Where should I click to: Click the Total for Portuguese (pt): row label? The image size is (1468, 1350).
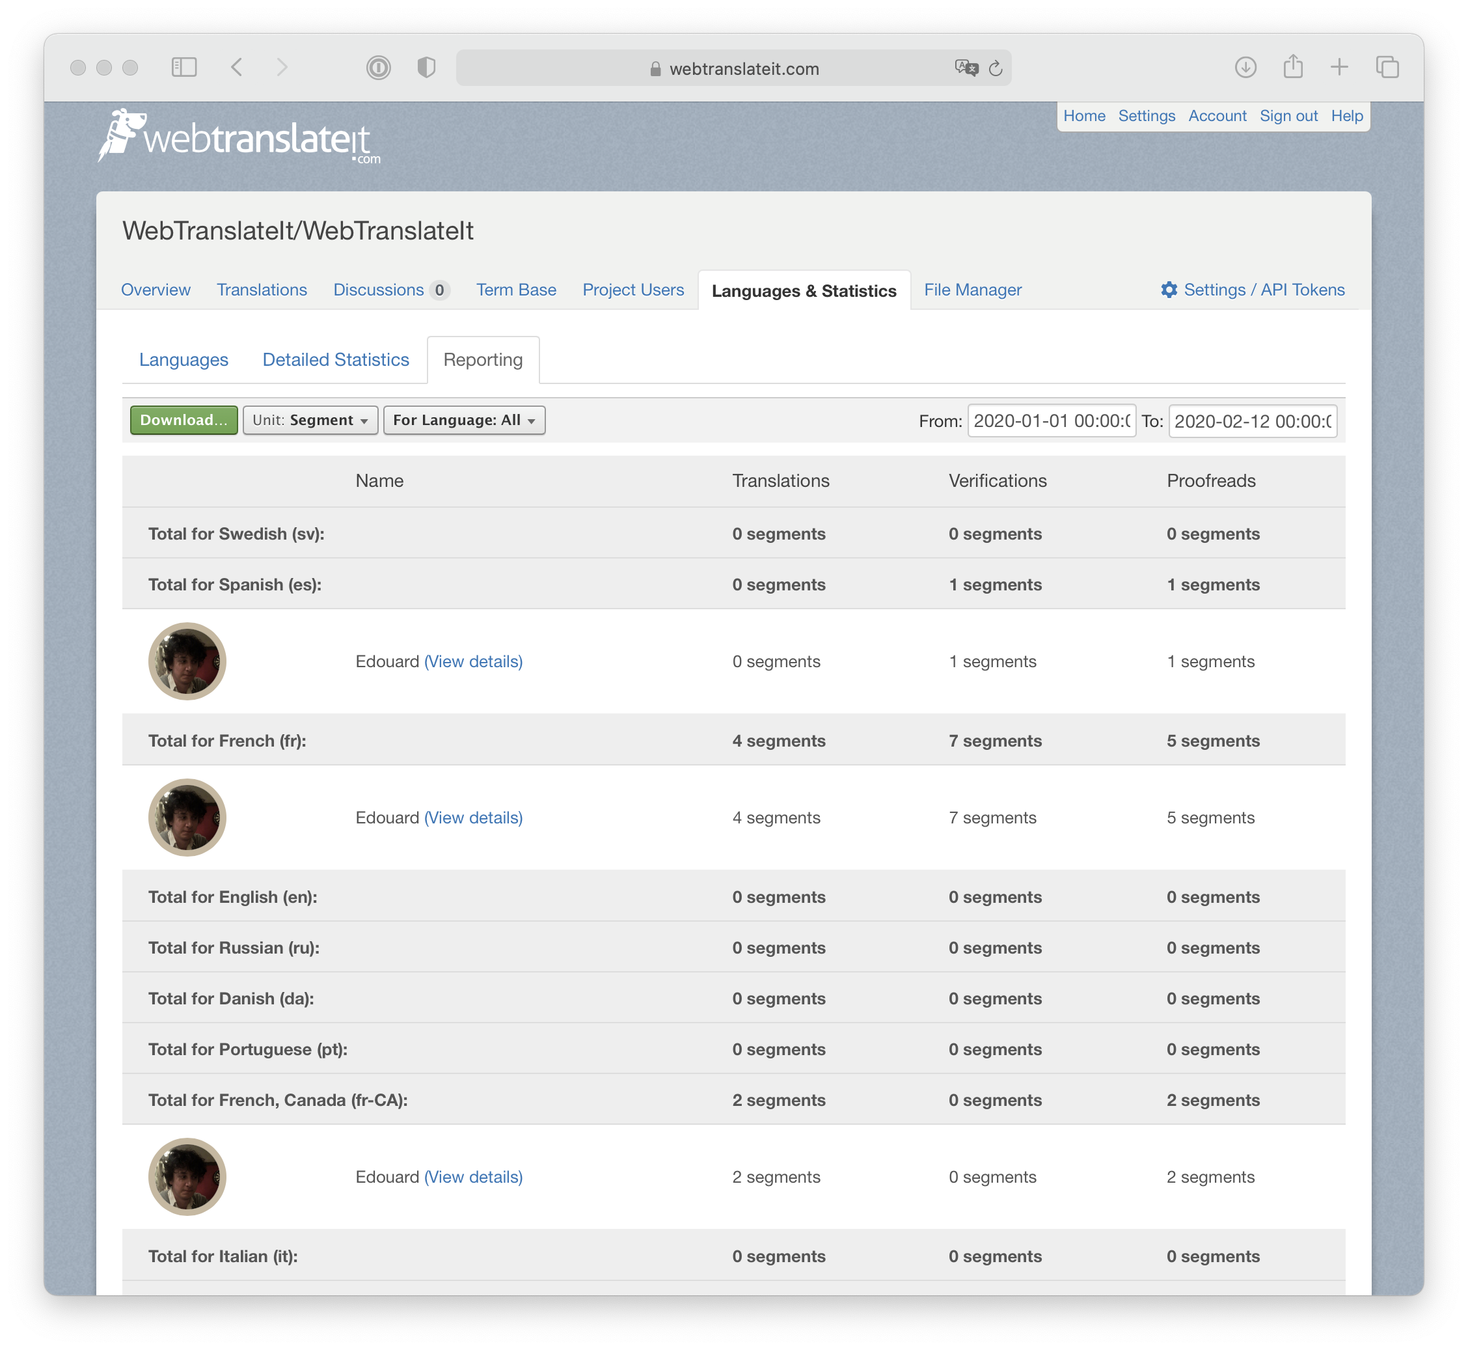249,1049
